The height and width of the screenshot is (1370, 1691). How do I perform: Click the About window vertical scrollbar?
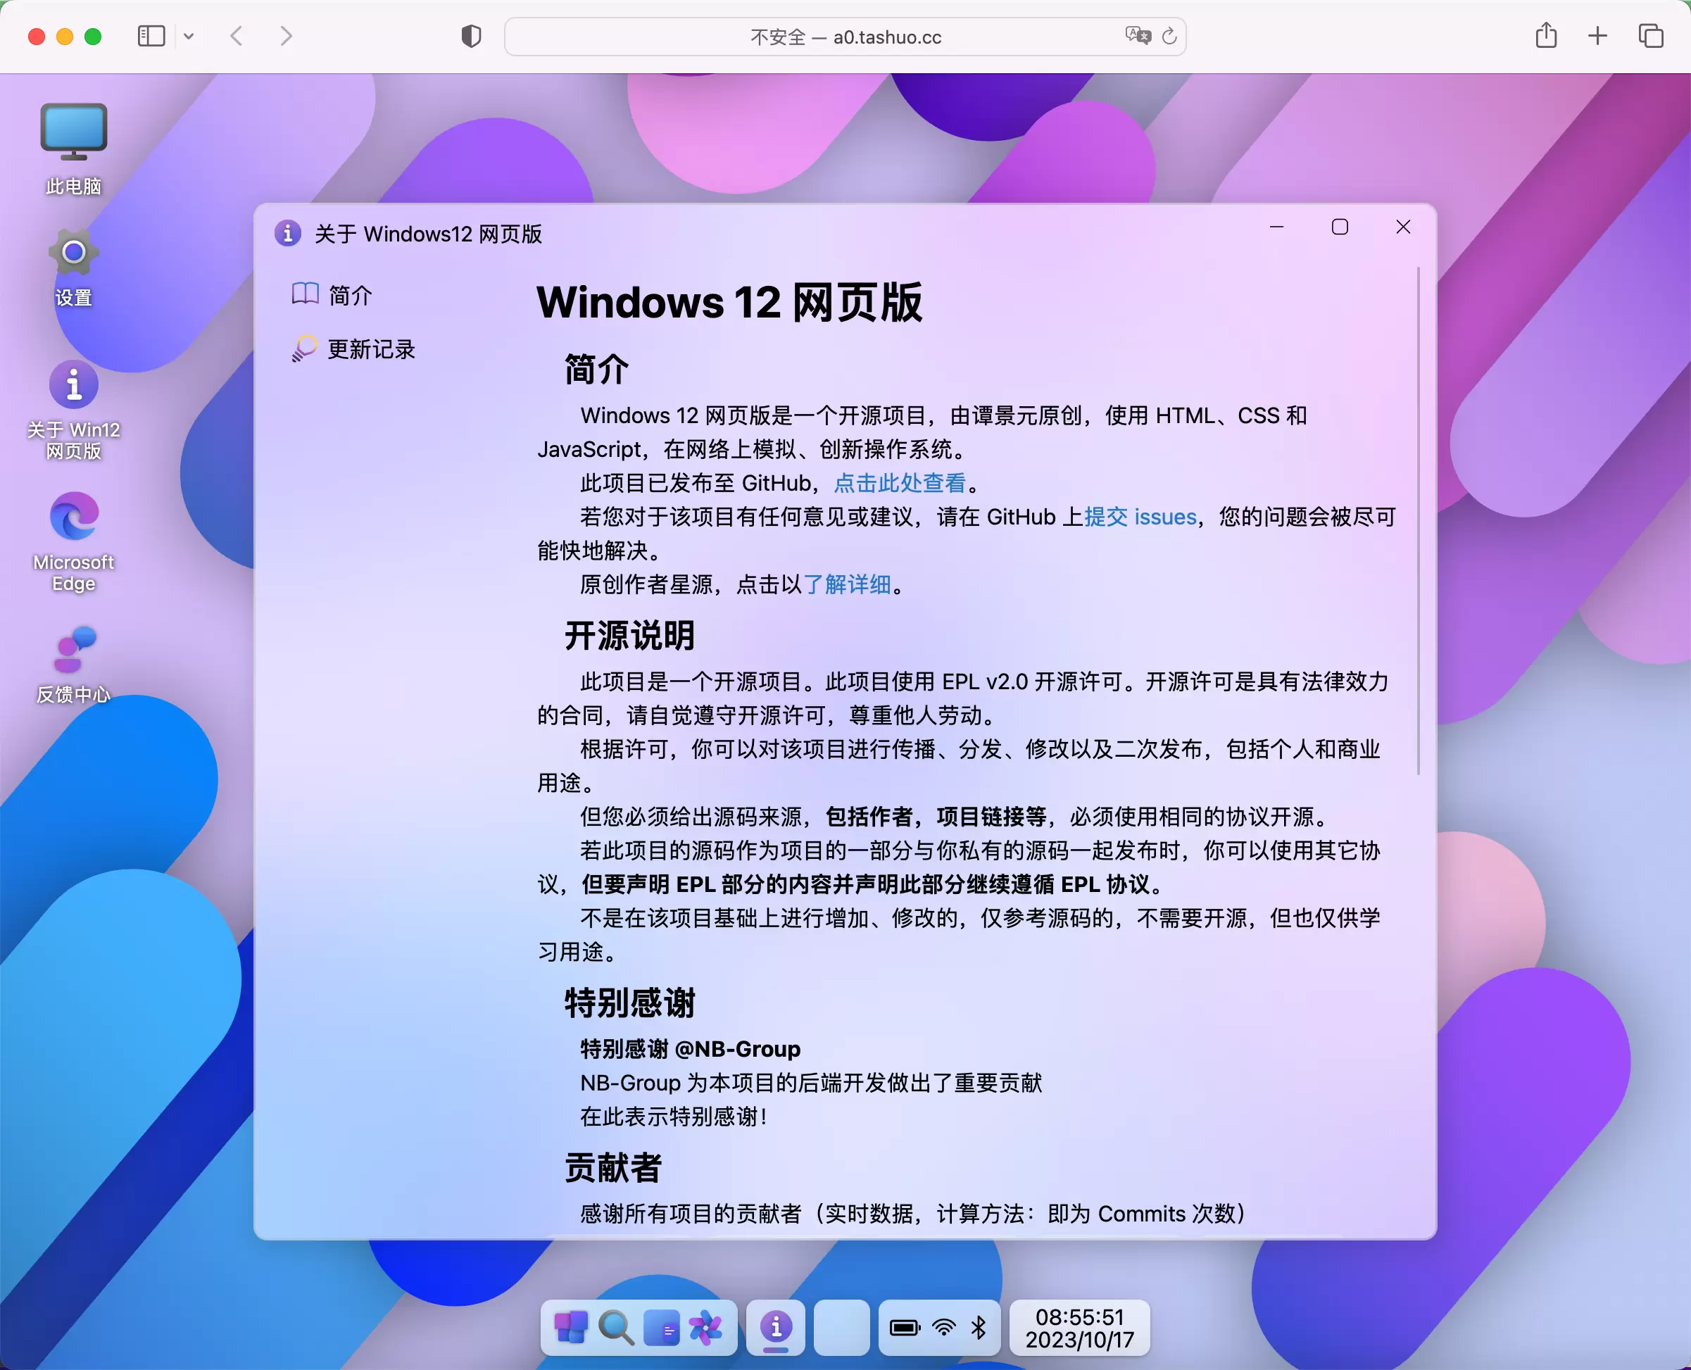[1418, 521]
